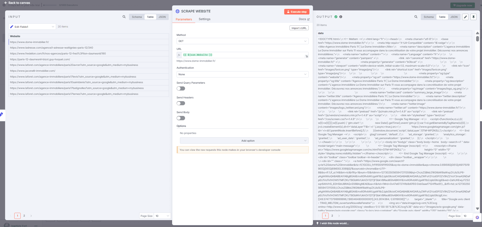Switch input view to JSON
The height and width of the screenshot is (227, 482).
(162, 17)
